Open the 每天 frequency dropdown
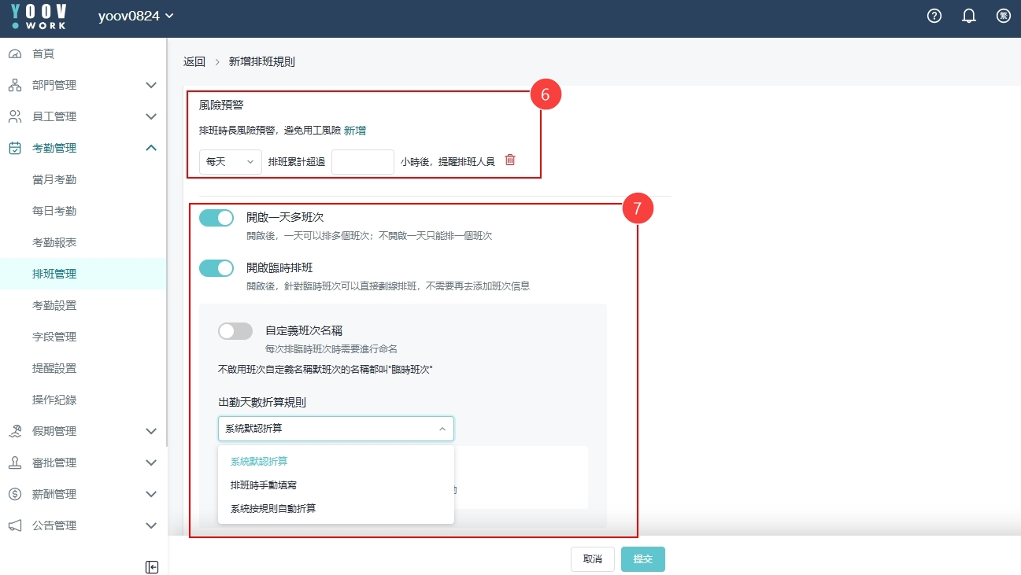 pos(231,161)
